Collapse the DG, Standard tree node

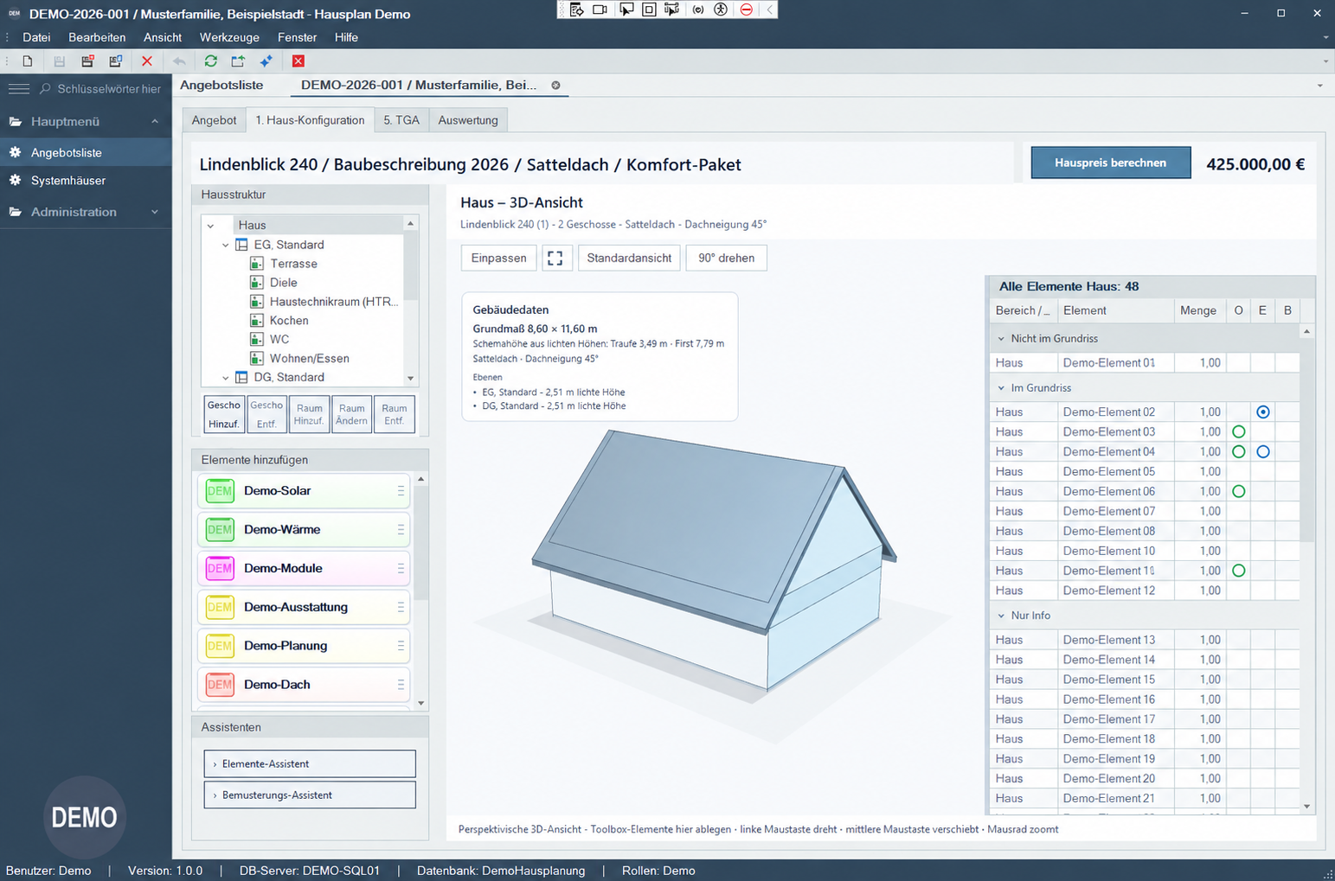pyautogui.click(x=226, y=378)
